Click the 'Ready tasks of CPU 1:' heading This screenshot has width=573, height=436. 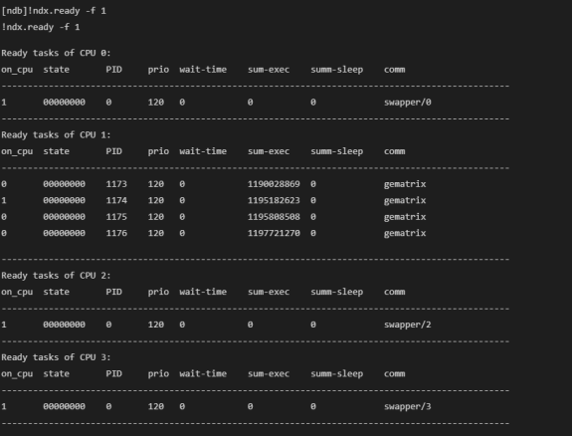(56, 135)
